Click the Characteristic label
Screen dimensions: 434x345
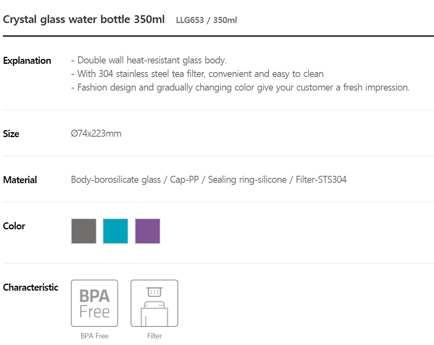[x=30, y=287]
